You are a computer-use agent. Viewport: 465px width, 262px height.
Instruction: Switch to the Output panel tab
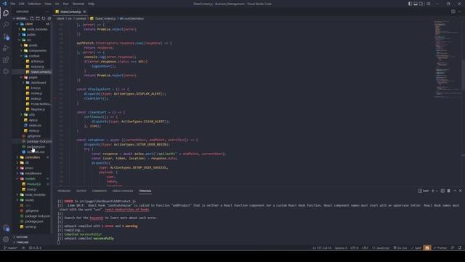tap(81, 191)
